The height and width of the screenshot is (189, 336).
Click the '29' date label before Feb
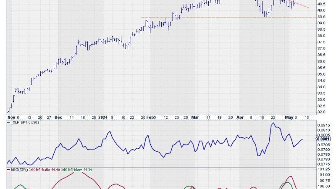[143, 118]
